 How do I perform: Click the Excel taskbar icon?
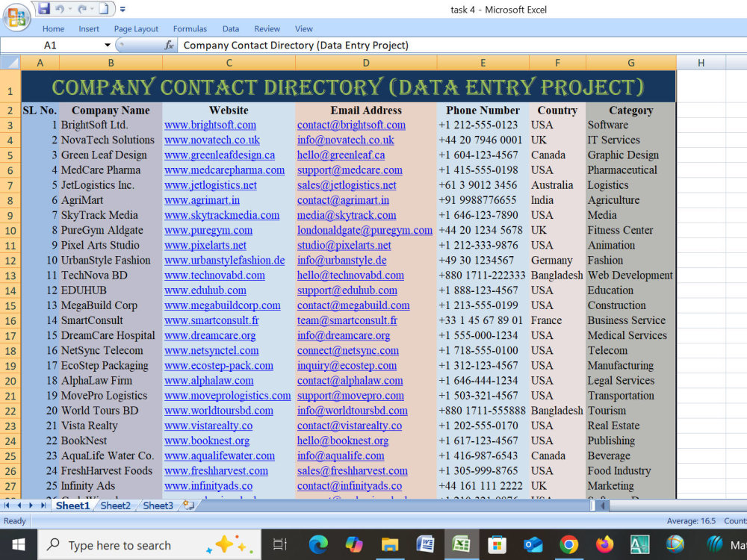(461, 545)
